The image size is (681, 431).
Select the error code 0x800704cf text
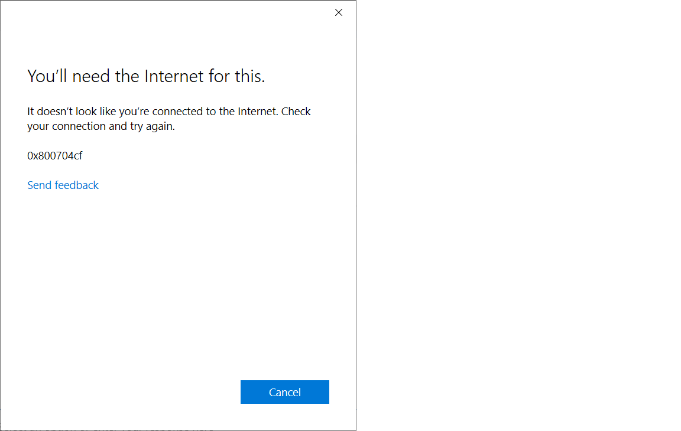55,155
